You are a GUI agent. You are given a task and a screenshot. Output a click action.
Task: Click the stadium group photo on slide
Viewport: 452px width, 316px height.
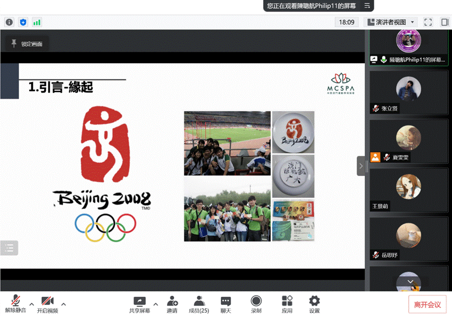click(227, 143)
